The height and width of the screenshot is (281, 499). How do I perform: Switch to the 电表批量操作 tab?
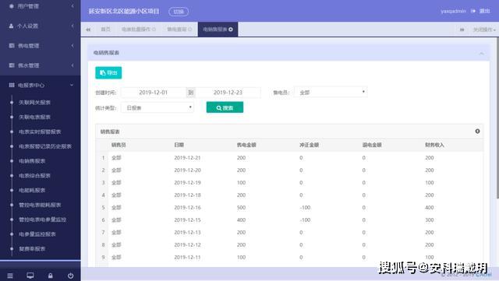coord(136,30)
